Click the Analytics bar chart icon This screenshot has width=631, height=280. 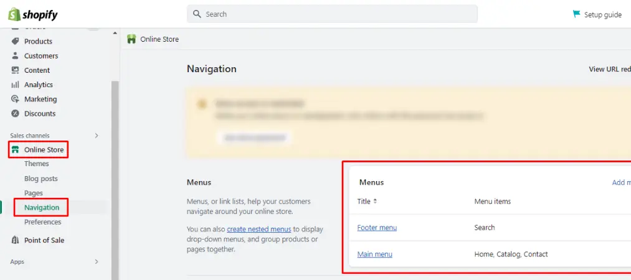(x=16, y=85)
